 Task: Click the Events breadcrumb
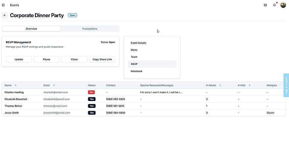[x=14, y=5]
